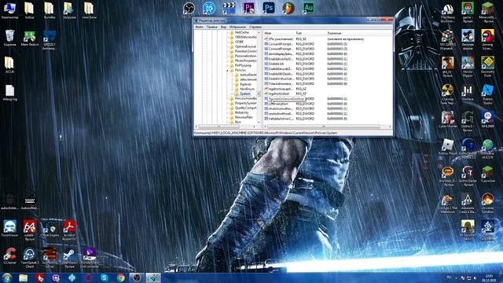
Task: Open the Windows Start button
Action: [7, 277]
